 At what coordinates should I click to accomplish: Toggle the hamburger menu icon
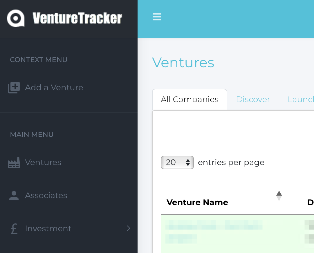pyautogui.click(x=157, y=17)
